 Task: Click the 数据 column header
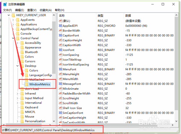coord(128,16)
